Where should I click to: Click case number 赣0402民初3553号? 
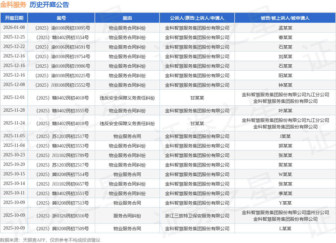tap(63, 146)
